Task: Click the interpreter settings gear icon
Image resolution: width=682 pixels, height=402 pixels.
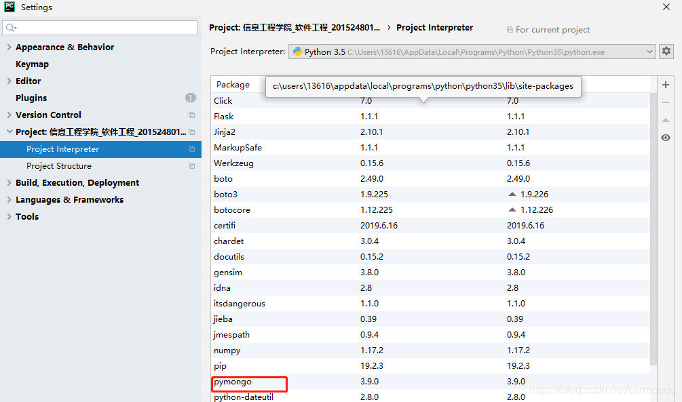Action: point(666,52)
